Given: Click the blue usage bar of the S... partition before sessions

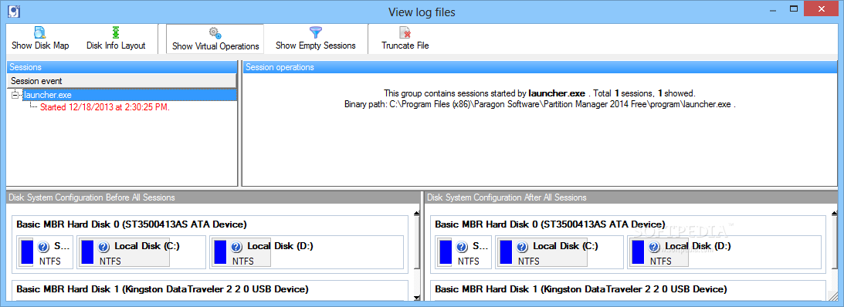Looking at the screenshot, I should [x=27, y=252].
